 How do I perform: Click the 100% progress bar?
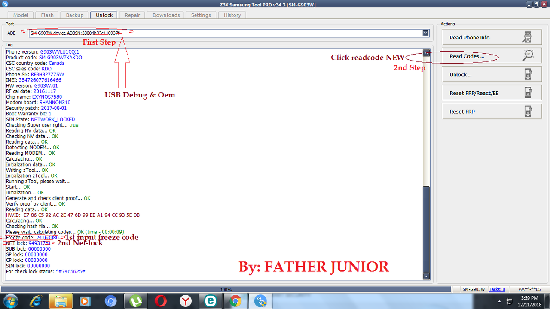[226, 289]
